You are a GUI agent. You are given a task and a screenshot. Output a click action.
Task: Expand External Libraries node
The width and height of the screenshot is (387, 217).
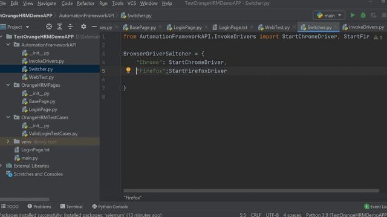[x=1, y=166]
